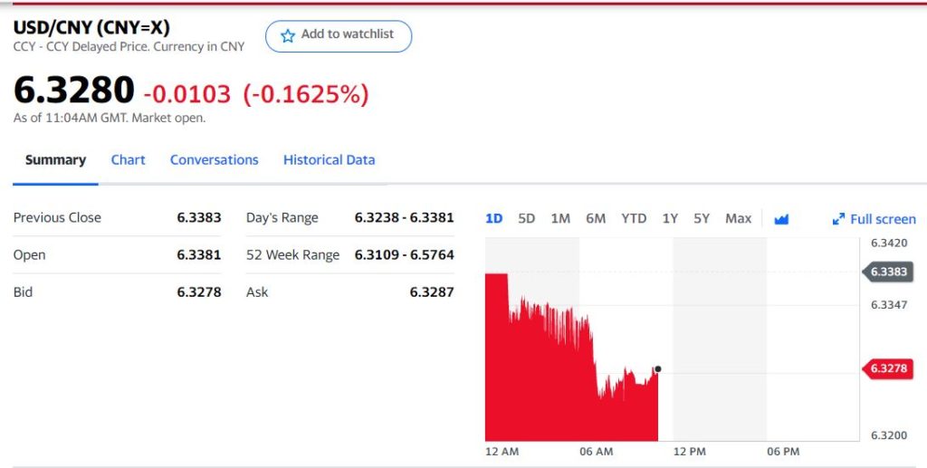Go to the Conversations tab
Screen dimensions: 927x468
click(214, 160)
